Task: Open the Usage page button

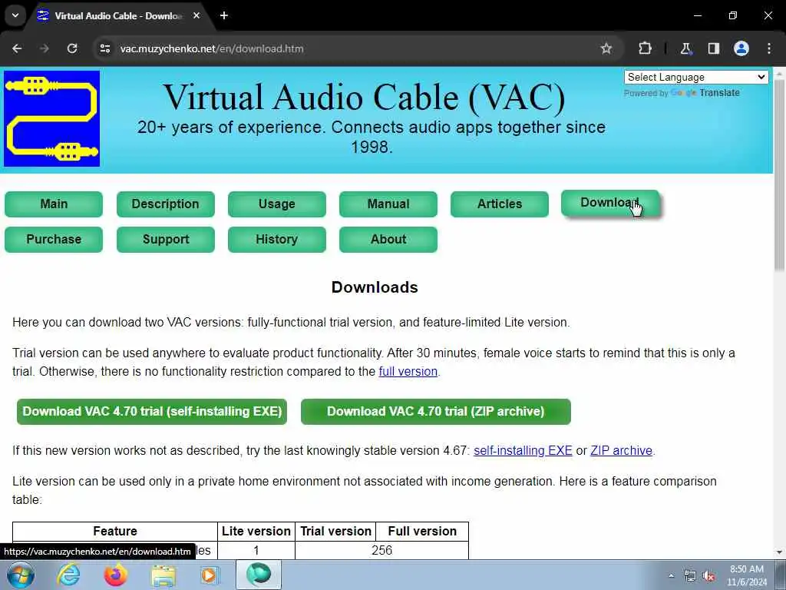Action: [276, 204]
